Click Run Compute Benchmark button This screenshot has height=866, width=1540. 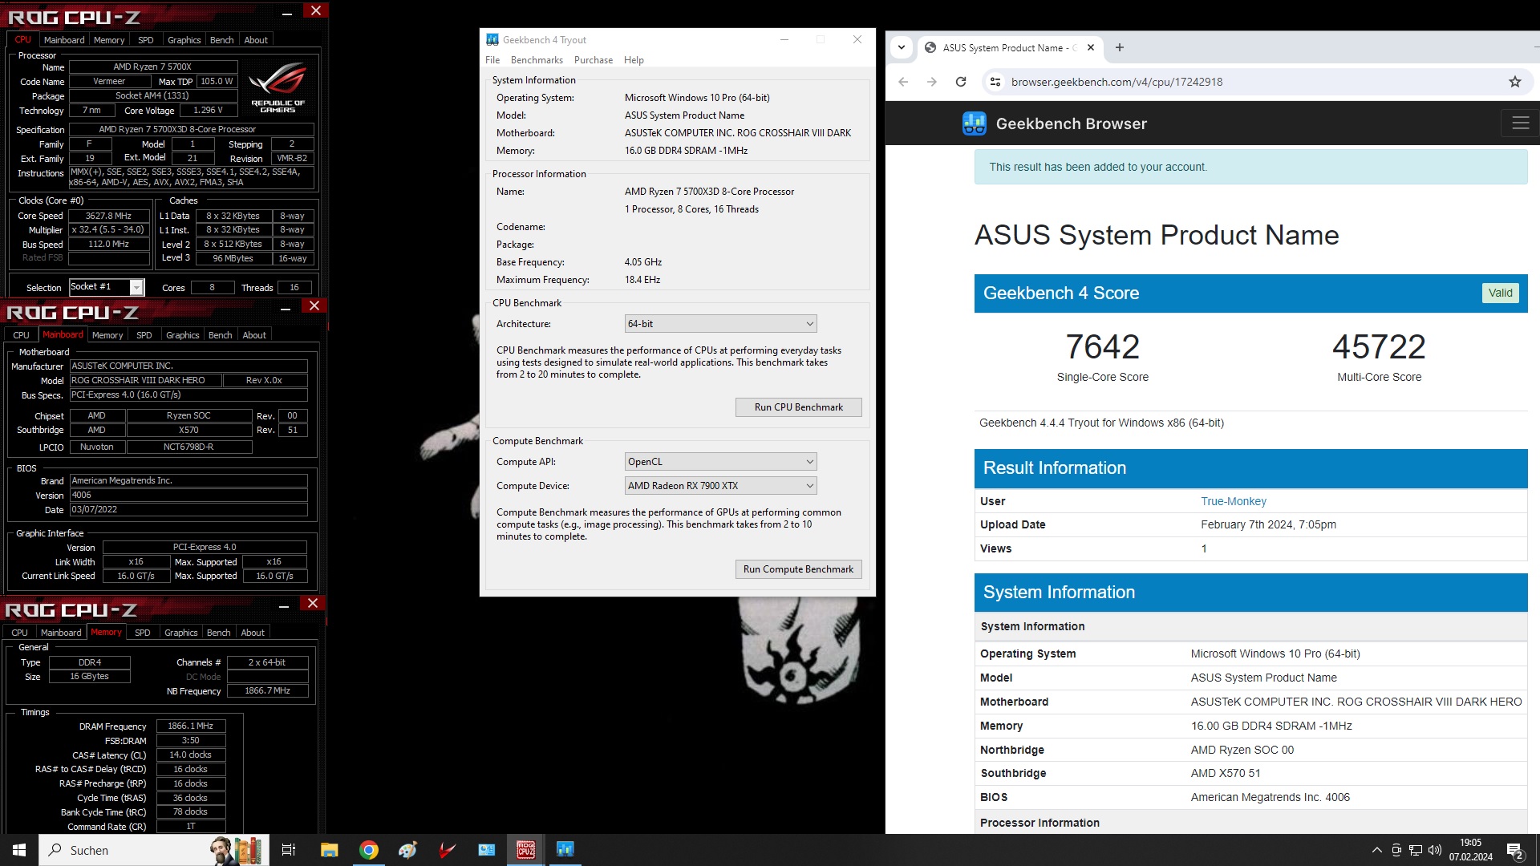coord(798,569)
